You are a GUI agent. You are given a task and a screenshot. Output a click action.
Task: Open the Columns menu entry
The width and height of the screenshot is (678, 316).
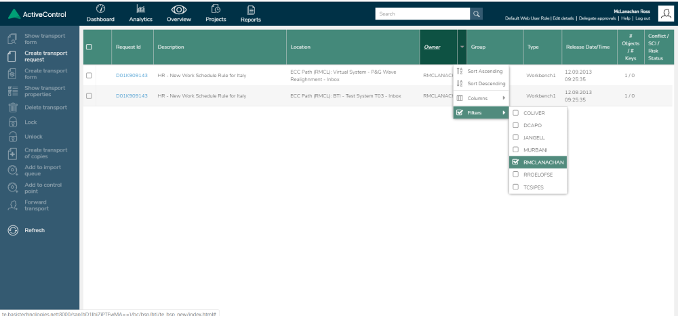tap(481, 98)
